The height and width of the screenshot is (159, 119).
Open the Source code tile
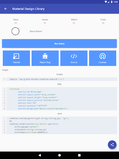point(74,58)
